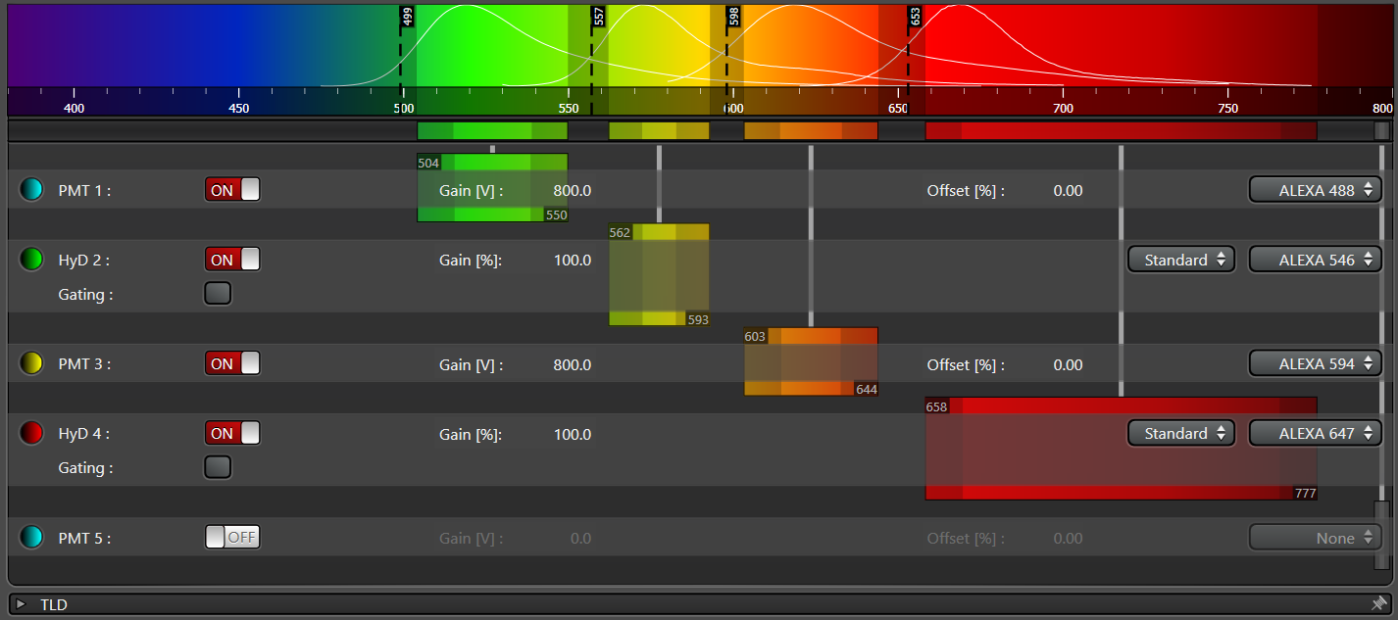This screenshot has height=620, width=1398.
Task: Enable Gating checkbox for HyD 4
Action: click(x=218, y=467)
